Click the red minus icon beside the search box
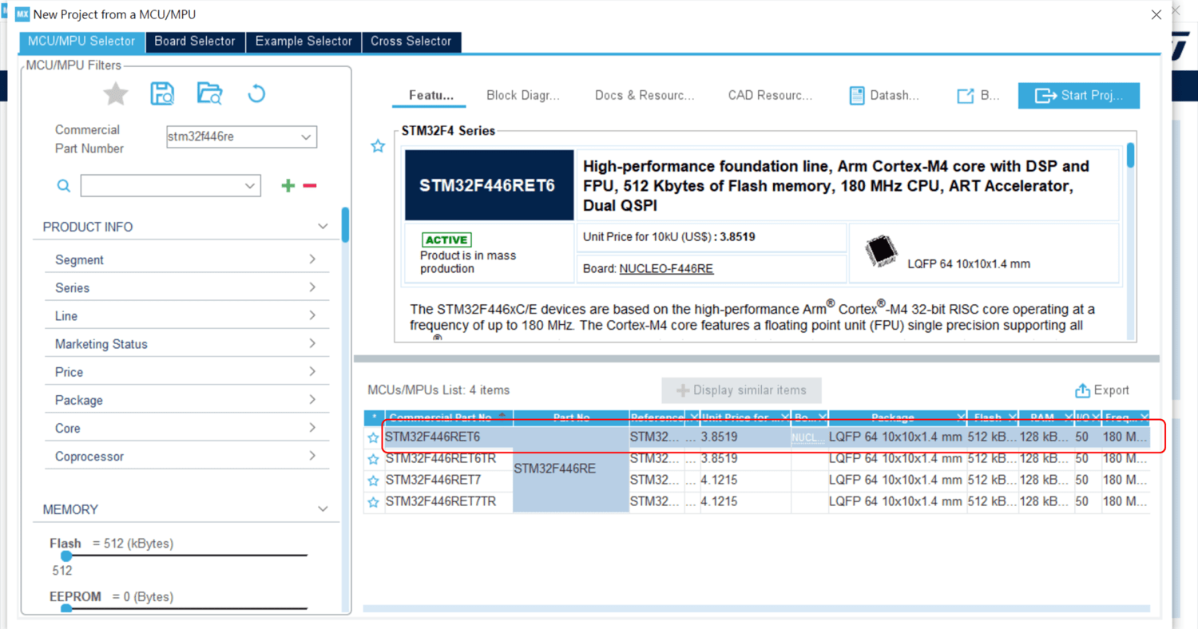 click(x=310, y=186)
